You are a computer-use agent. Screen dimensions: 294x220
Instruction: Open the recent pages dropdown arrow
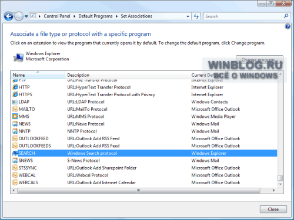26,16
